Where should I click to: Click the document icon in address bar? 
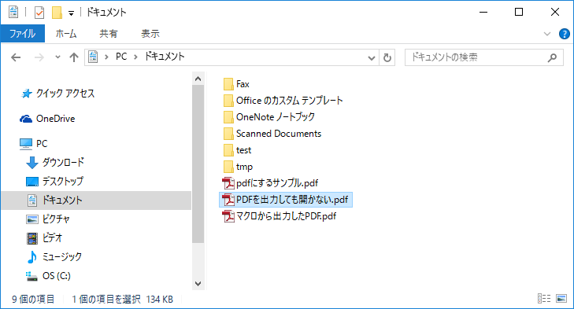[x=93, y=57]
